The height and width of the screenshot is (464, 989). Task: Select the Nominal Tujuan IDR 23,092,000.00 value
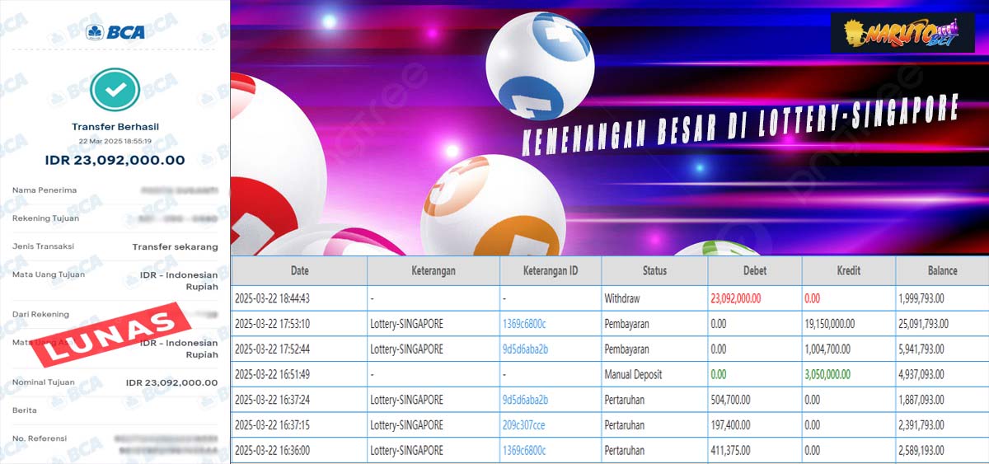[172, 382]
